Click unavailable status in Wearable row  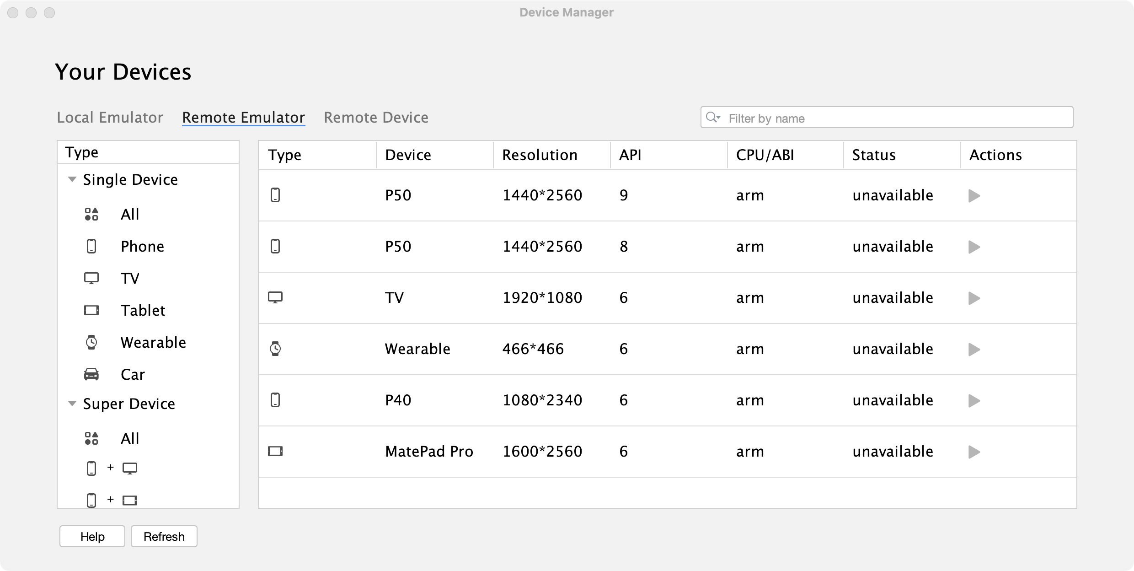893,349
